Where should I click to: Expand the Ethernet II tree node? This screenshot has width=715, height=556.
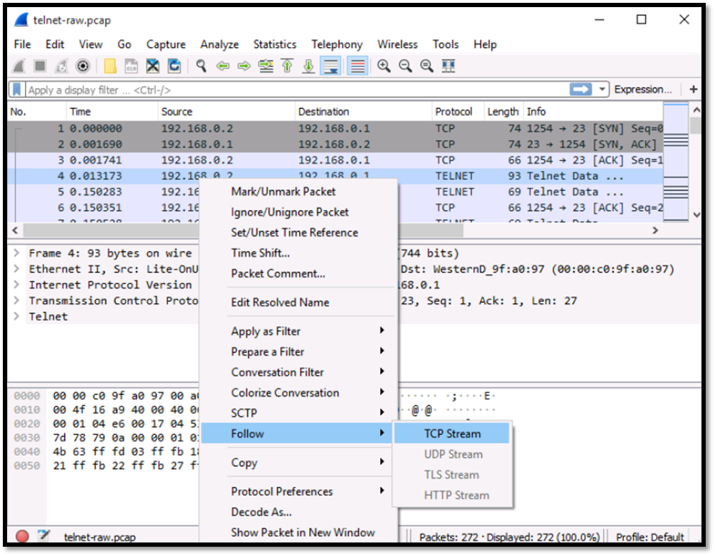16,269
